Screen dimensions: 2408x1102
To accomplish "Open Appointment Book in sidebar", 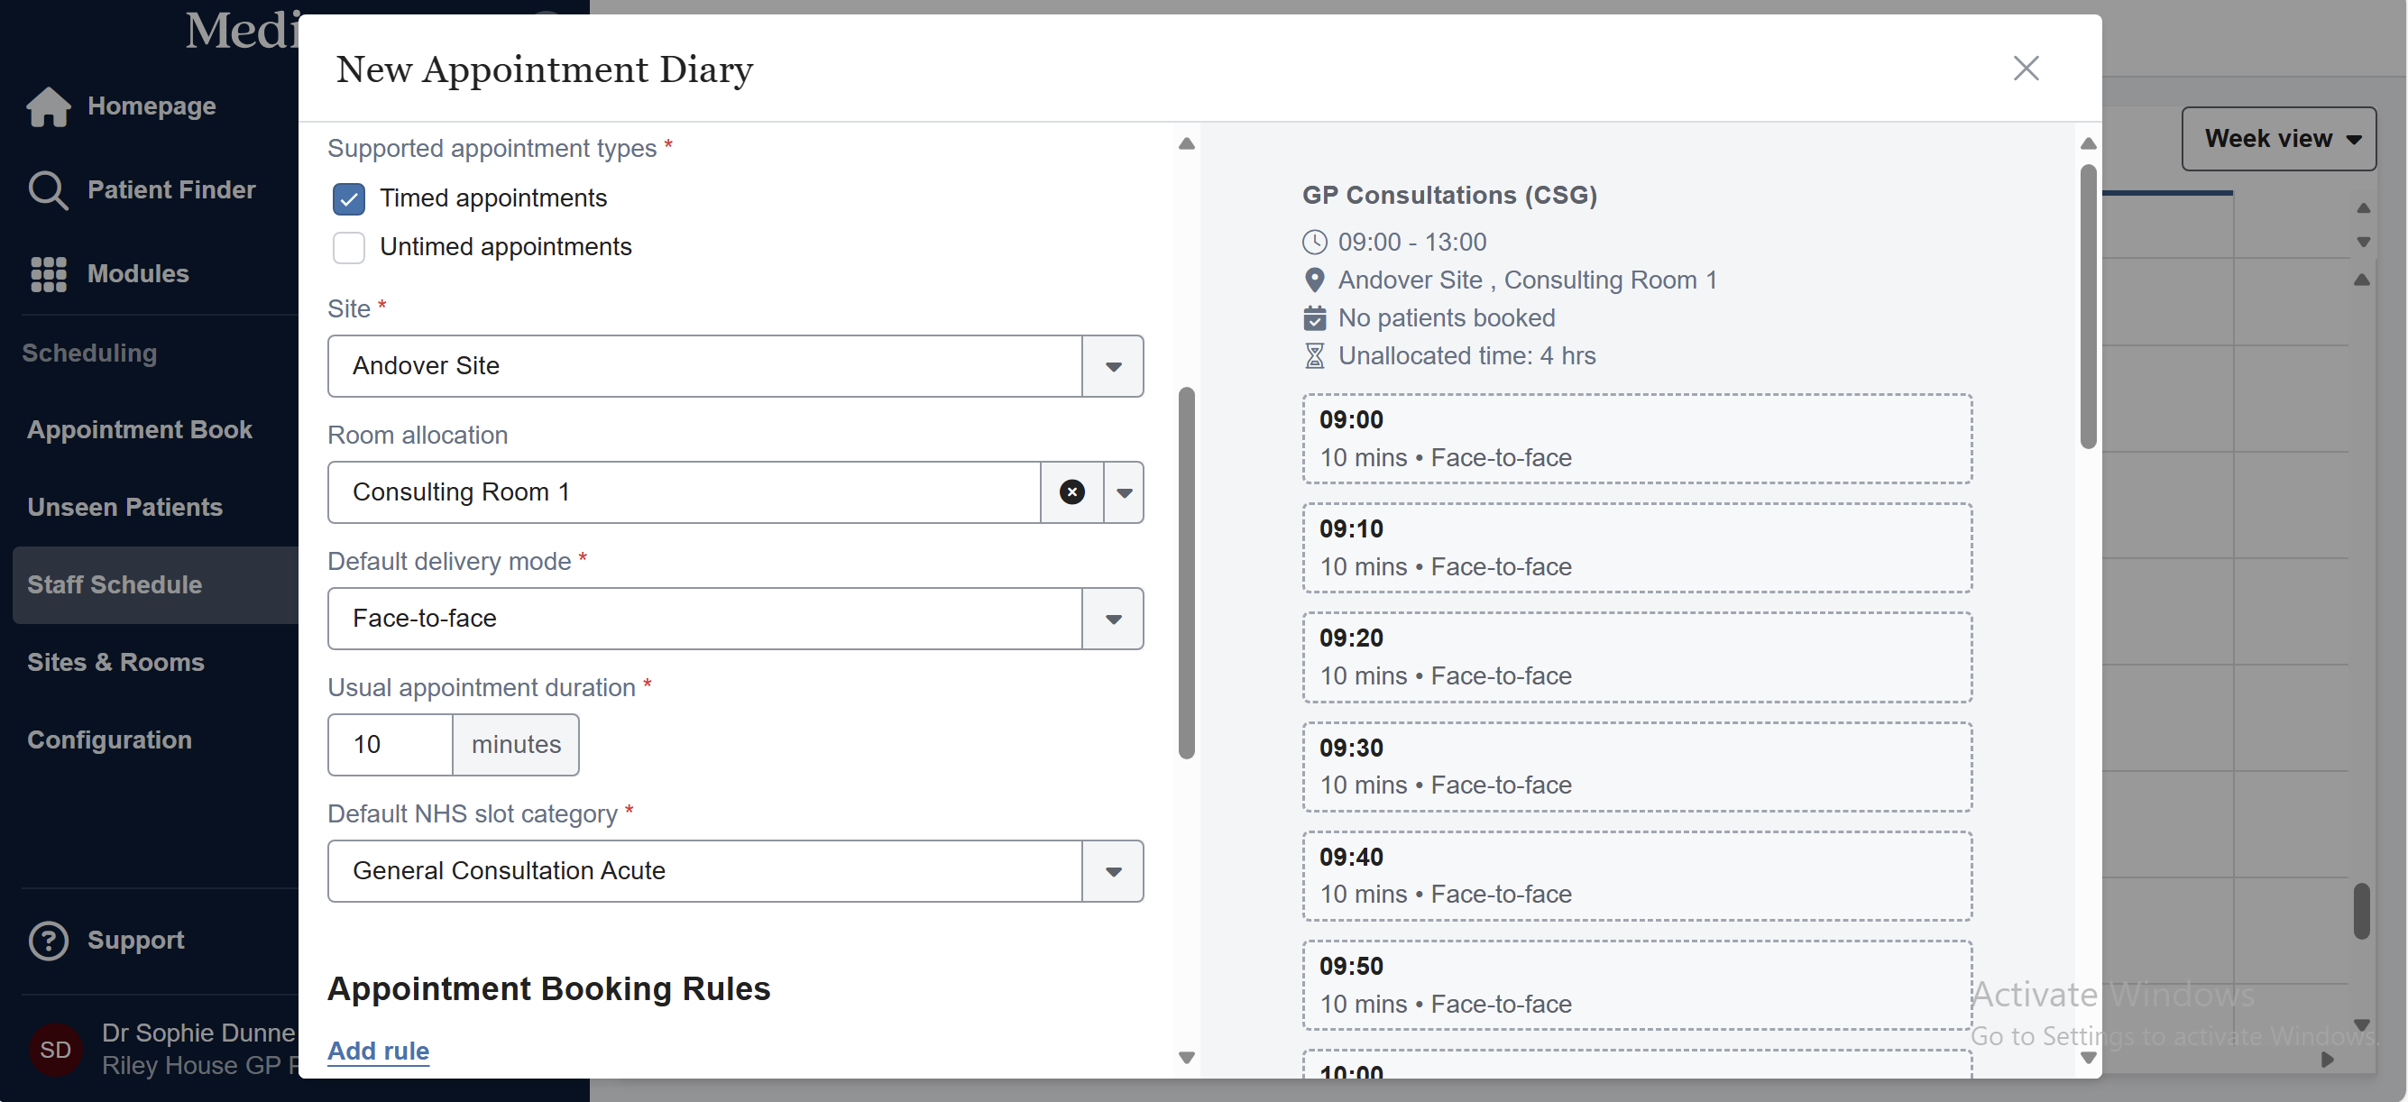I will pyautogui.click(x=139, y=430).
